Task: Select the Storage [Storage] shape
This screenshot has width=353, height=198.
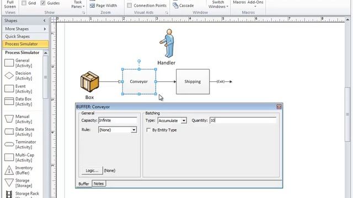Action: (18, 183)
